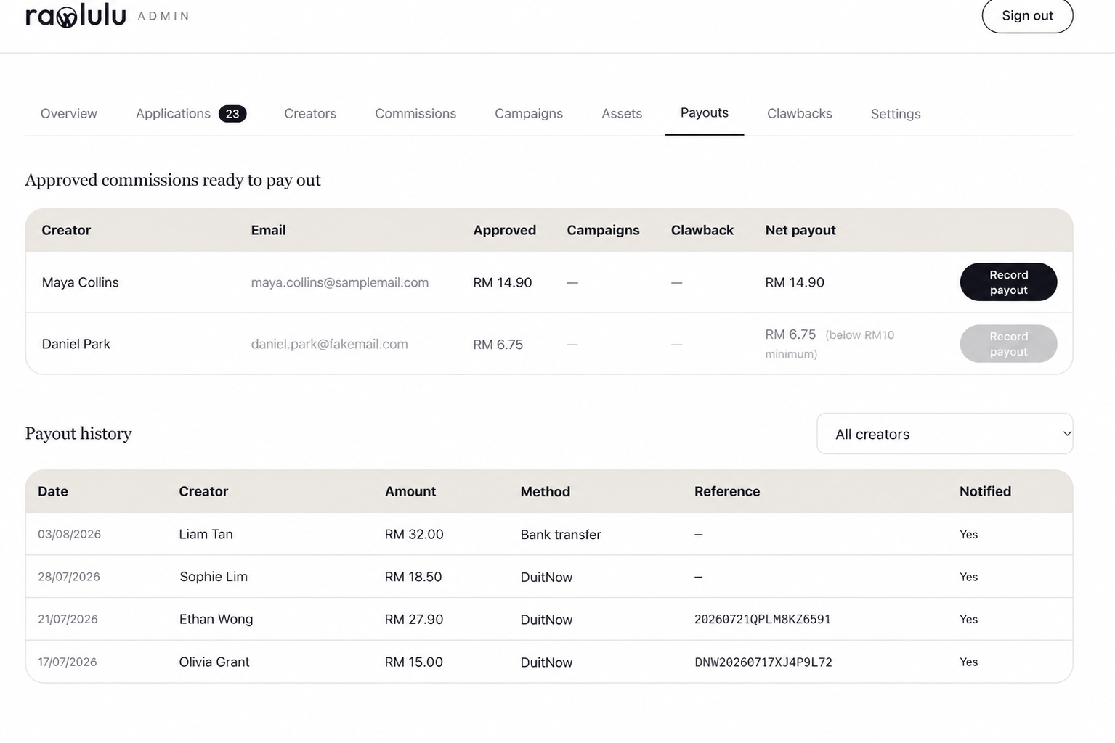Click the amount RM 18.50

coord(413,577)
